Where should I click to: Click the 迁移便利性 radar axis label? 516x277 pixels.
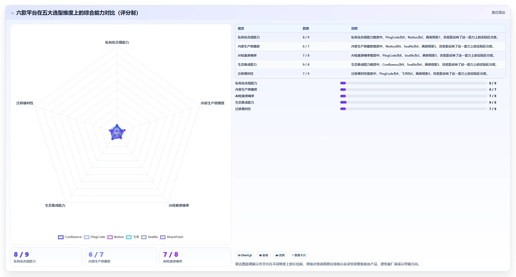click(x=25, y=103)
